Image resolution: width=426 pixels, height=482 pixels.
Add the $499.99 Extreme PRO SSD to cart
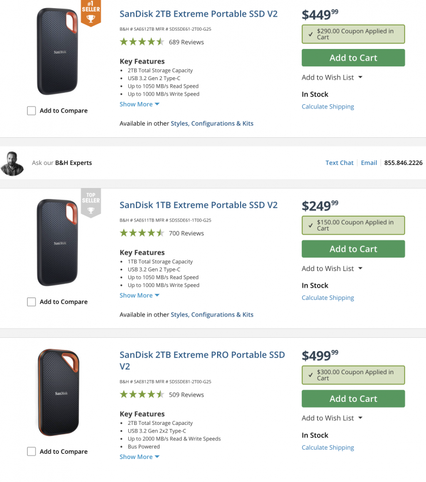pos(353,399)
